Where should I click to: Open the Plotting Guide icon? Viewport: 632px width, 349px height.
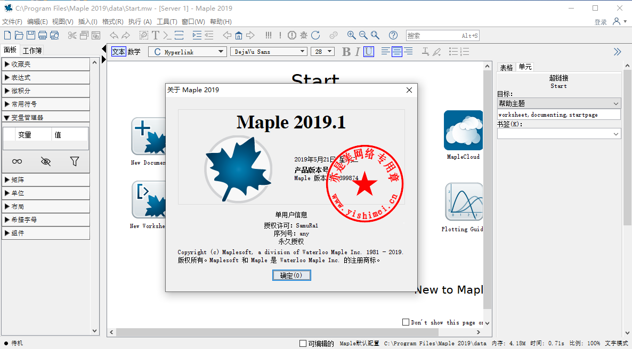point(464,202)
